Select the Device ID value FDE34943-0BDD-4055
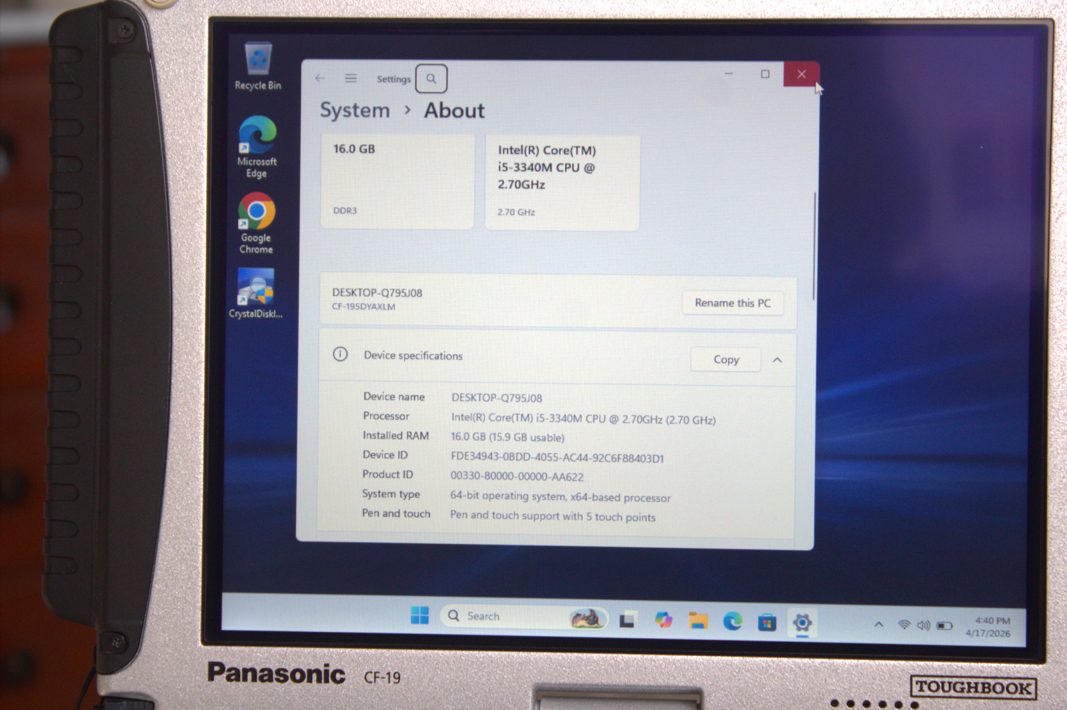Image resolution: width=1067 pixels, height=710 pixels. click(x=558, y=458)
